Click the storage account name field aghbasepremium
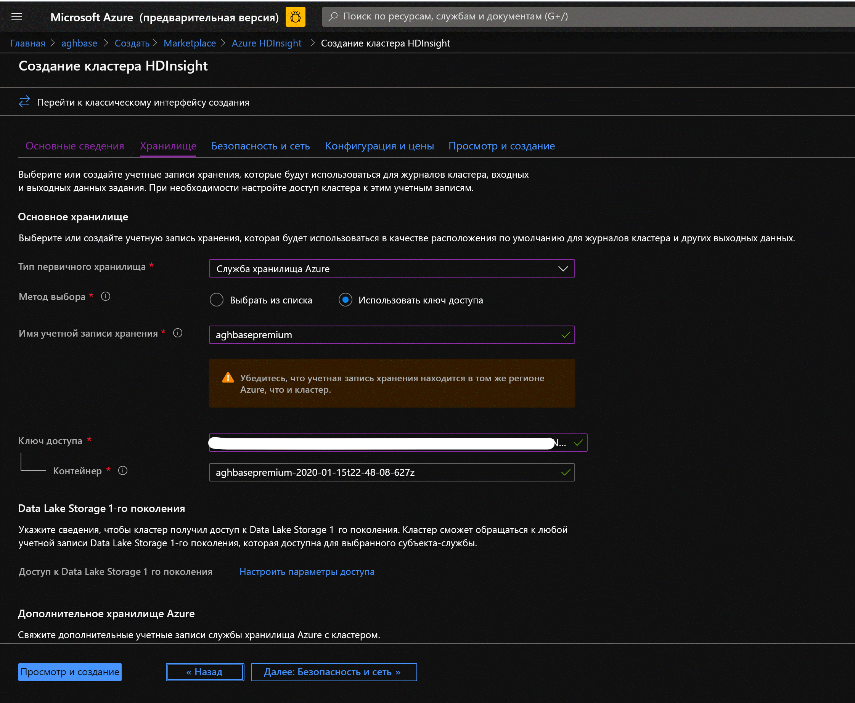Screen dimensions: 855x703 [392, 334]
